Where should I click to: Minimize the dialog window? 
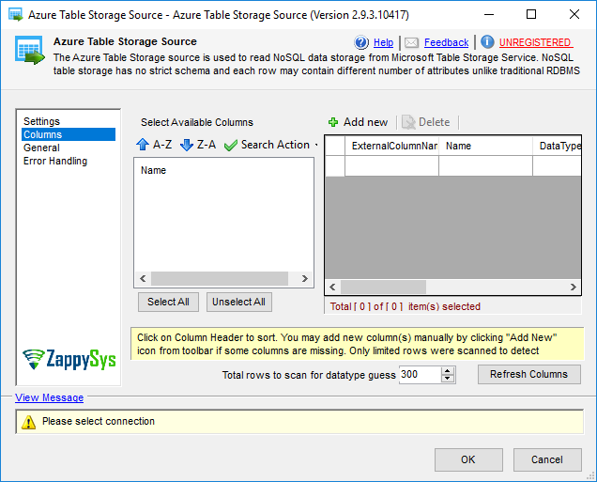click(x=489, y=14)
